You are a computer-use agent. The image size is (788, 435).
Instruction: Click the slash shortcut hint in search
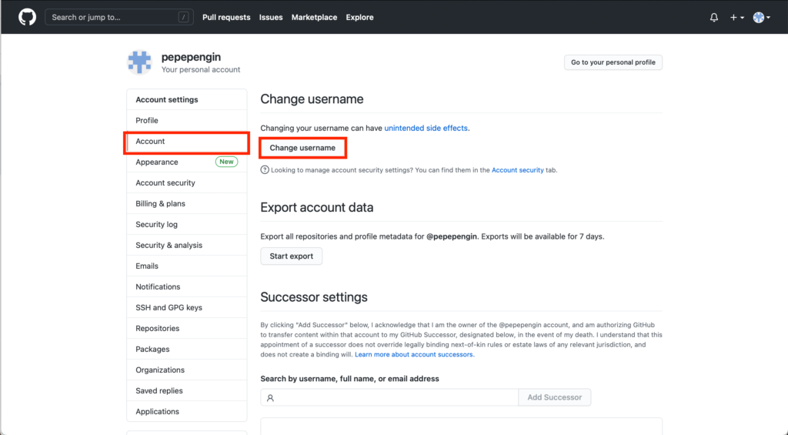coord(183,17)
